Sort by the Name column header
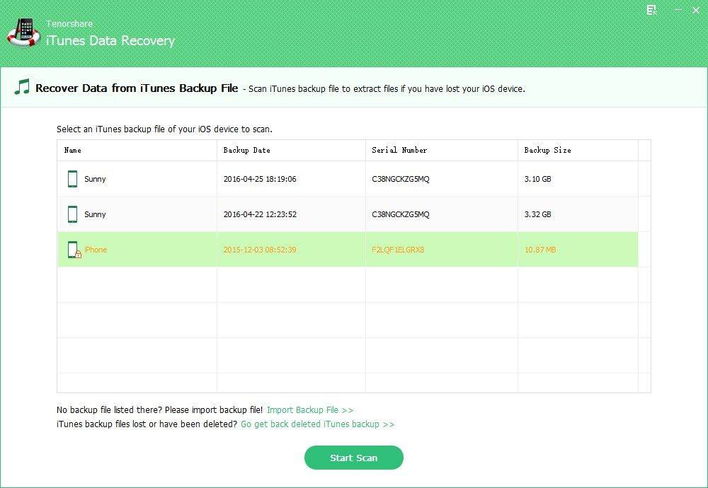708x488 pixels. (x=73, y=150)
